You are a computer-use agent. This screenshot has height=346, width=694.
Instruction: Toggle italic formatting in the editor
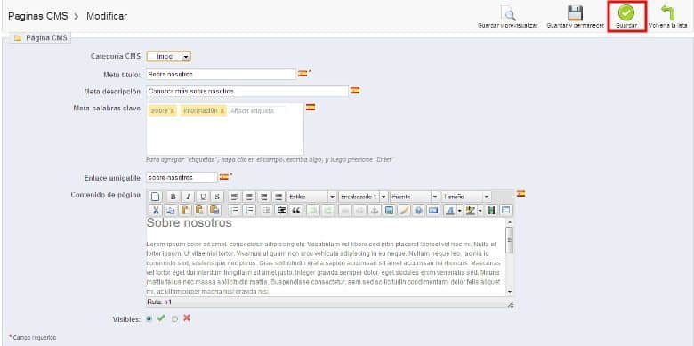188,197
